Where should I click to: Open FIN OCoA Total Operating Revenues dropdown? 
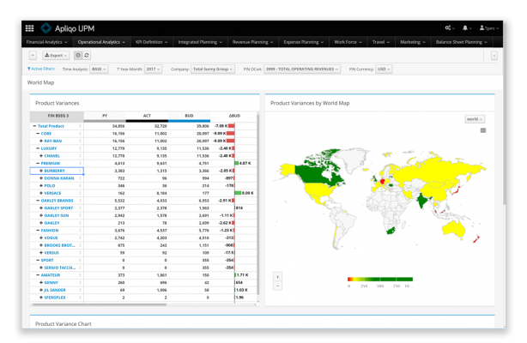pos(302,69)
